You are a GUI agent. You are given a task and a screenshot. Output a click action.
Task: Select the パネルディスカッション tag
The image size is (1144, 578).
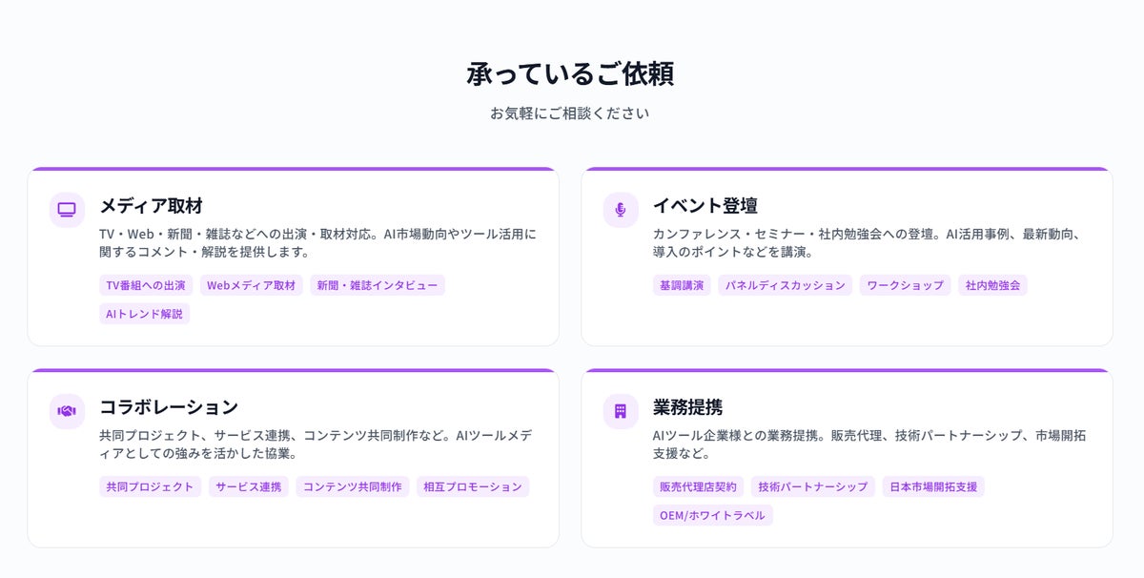click(x=786, y=285)
